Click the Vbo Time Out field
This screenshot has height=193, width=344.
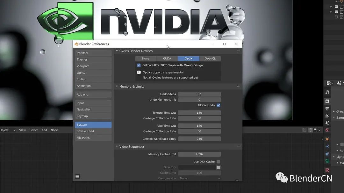[199, 126]
